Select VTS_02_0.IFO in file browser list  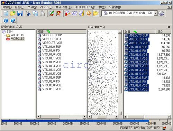point(137,82)
